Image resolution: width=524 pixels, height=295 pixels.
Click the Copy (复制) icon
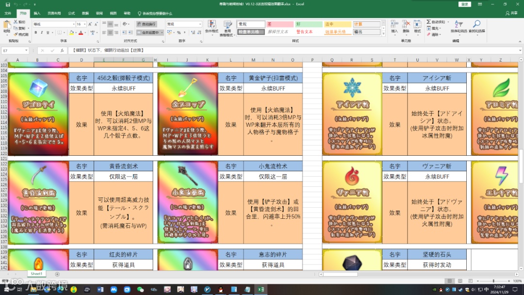click(x=16, y=28)
